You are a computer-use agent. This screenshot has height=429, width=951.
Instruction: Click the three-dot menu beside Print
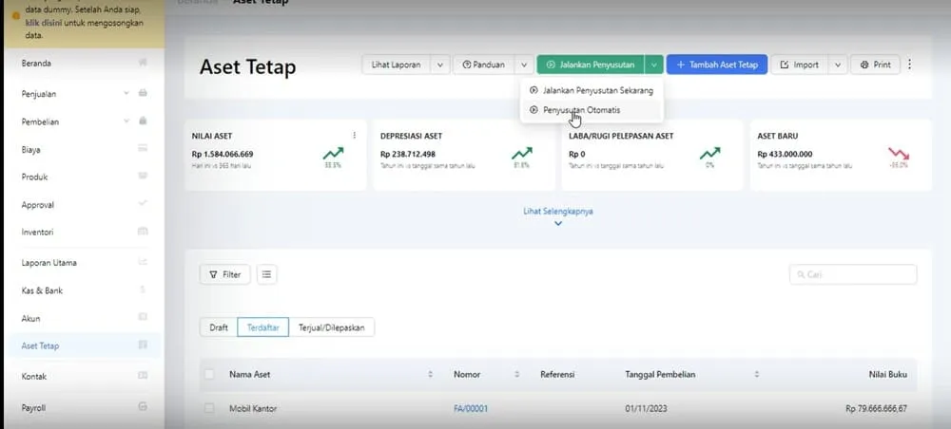point(909,65)
